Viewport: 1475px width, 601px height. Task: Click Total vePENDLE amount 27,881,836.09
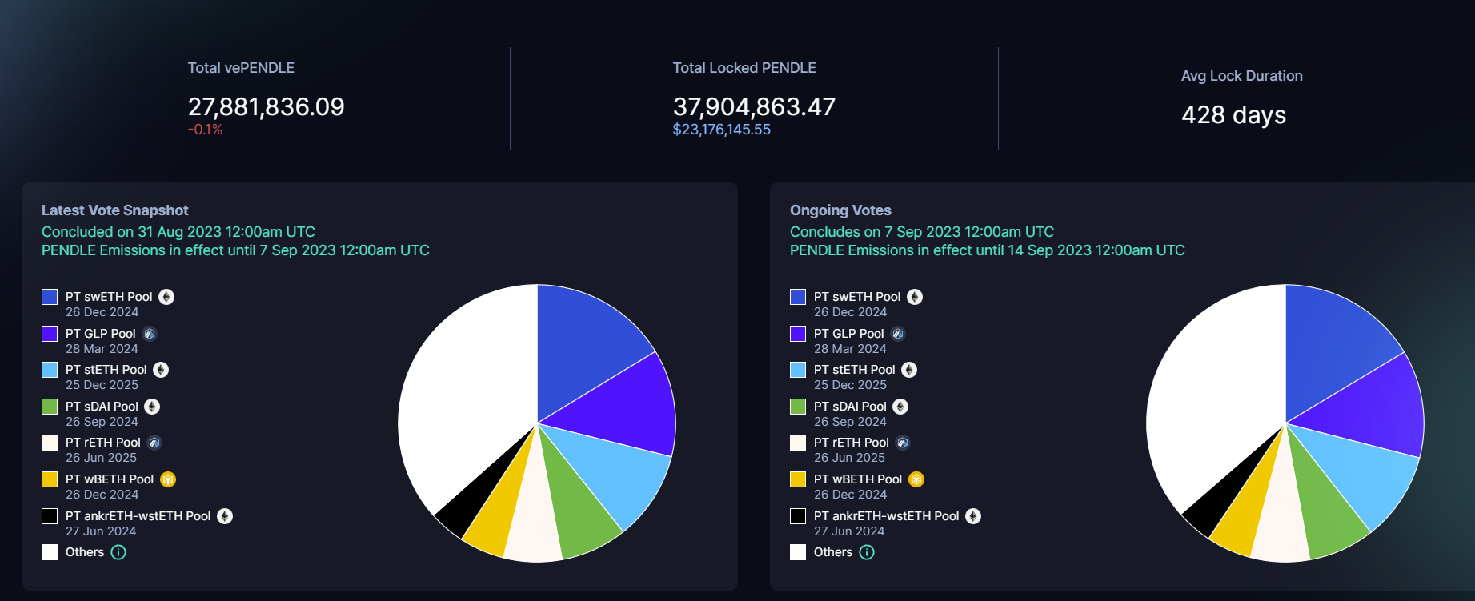coord(266,106)
